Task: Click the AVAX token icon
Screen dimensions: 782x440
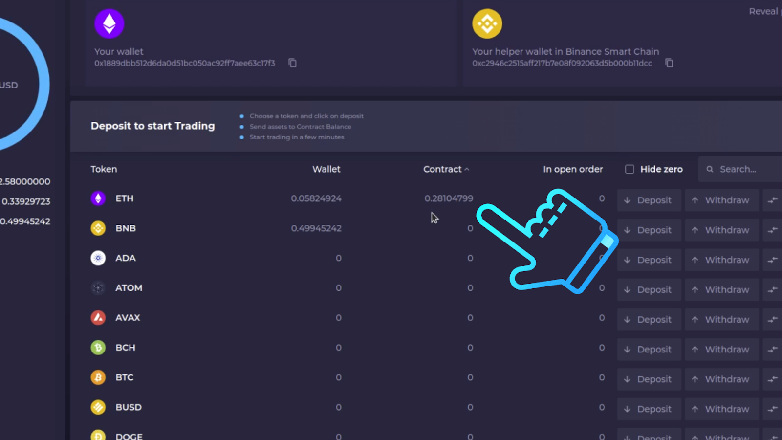Action: tap(98, 318)
